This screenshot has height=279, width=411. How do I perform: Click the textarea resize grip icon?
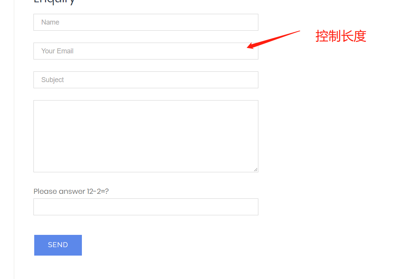point(256,170)
